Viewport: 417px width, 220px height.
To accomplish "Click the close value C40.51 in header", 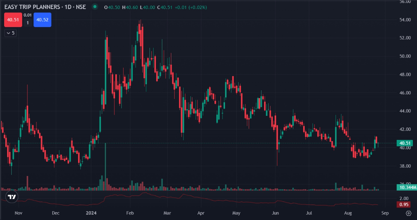I will click(x=165, y=8).
